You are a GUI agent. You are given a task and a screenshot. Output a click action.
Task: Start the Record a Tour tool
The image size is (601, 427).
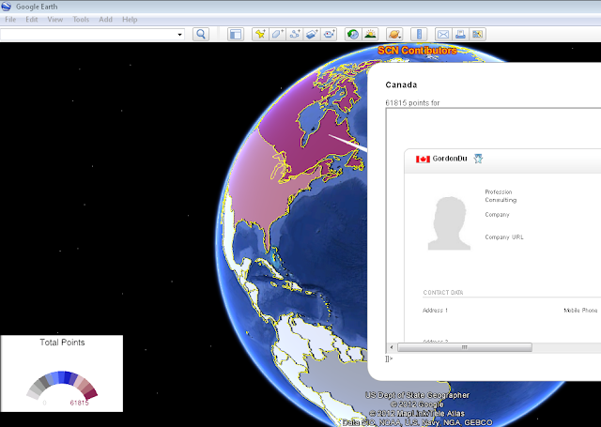329,35
